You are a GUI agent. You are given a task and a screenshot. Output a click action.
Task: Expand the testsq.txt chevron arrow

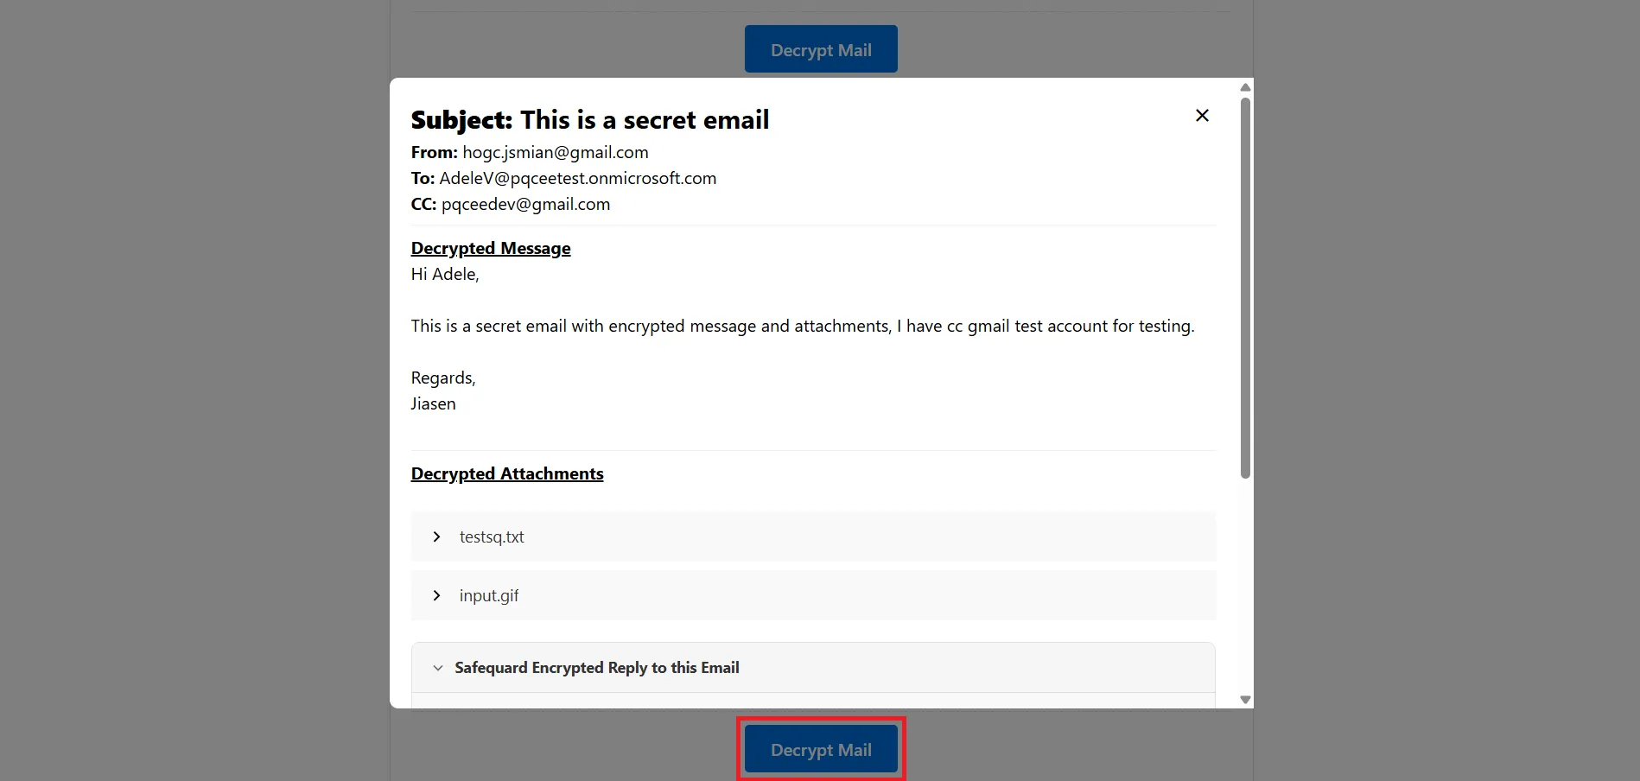(436, 537)
